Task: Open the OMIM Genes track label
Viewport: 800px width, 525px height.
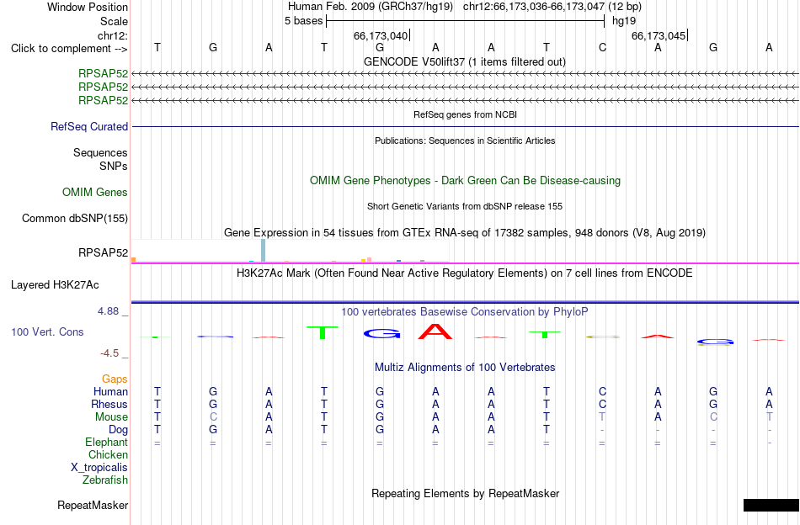Action: [95, 192]
